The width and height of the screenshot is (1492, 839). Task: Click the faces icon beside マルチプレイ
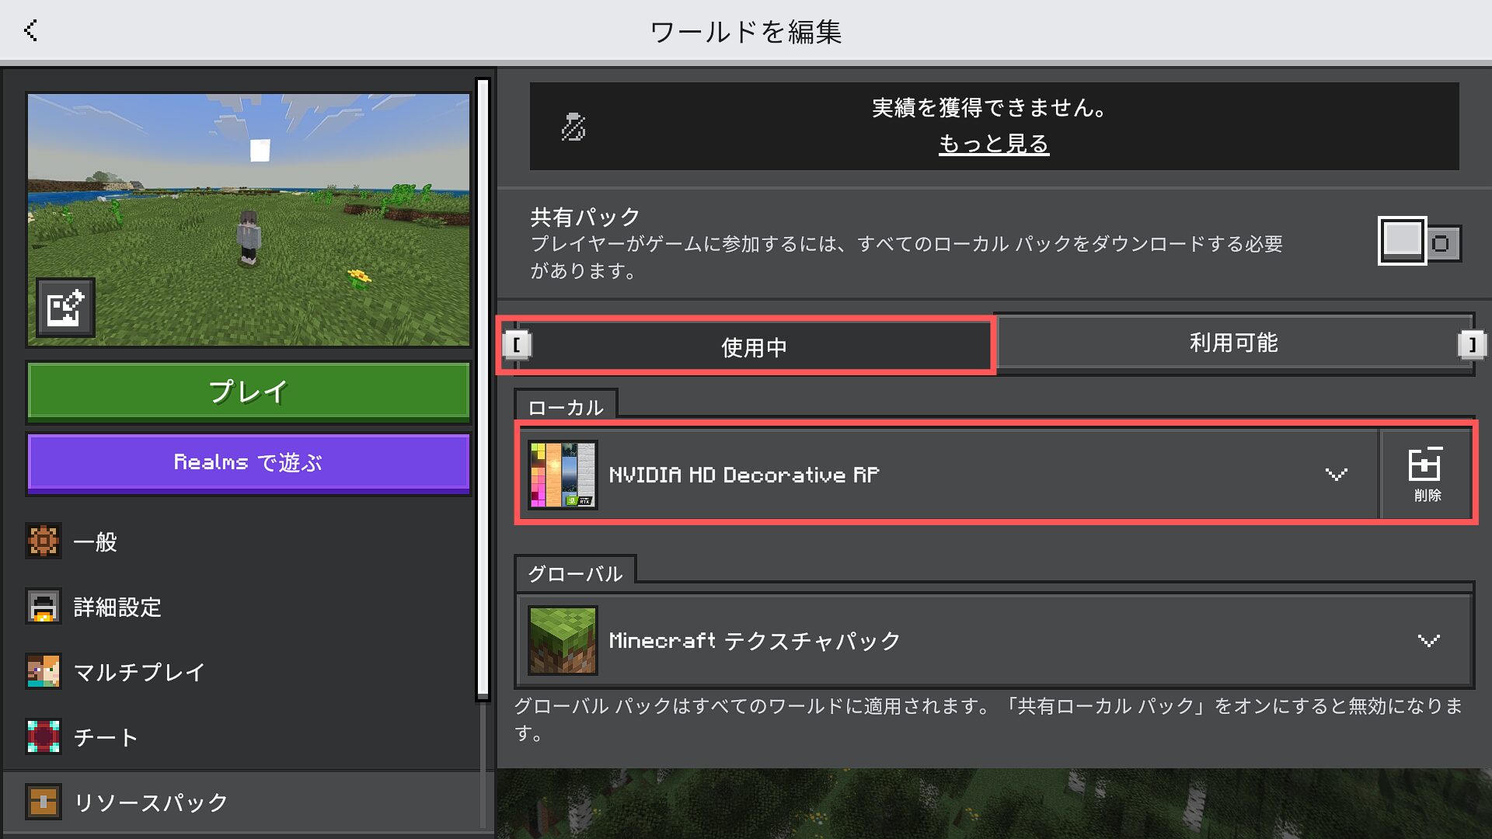click(x=44, y=672)
